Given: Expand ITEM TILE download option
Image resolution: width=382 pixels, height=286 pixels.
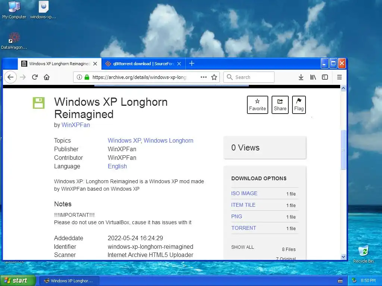Looking at the screenshot, I should coord(243,205).
